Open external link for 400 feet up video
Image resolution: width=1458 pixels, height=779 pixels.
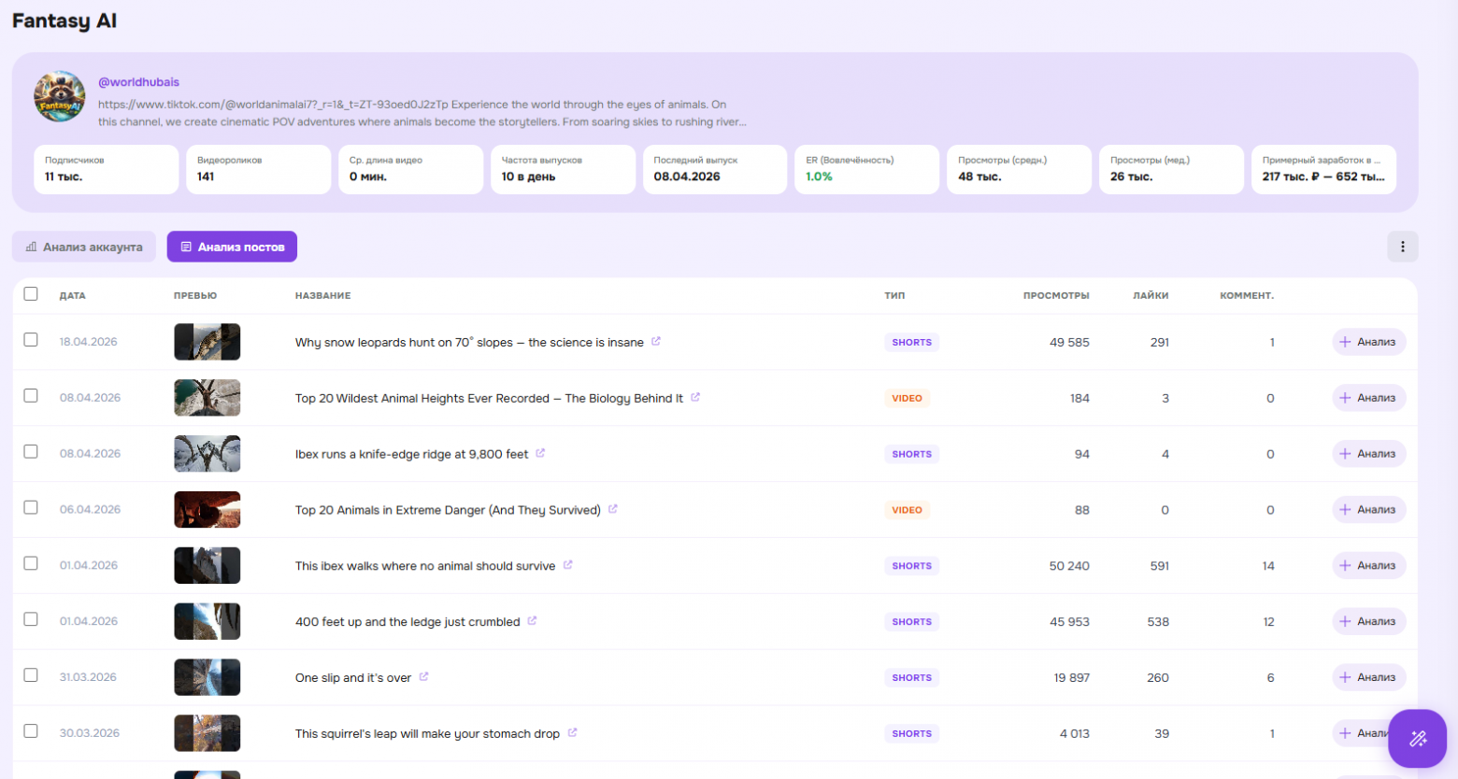click(x=532, y=621)
